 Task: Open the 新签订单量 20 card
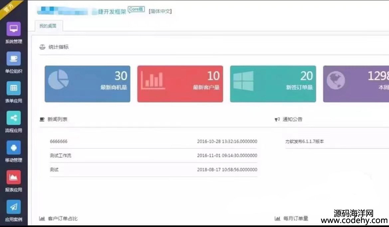click(x=273, y=84)
